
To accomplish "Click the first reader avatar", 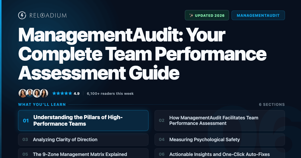I will point(23,93).
